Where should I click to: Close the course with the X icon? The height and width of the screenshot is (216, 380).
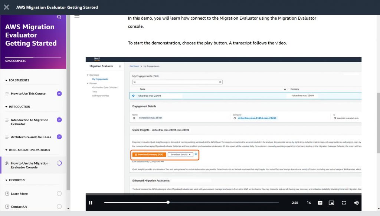(x=6, y=7)
